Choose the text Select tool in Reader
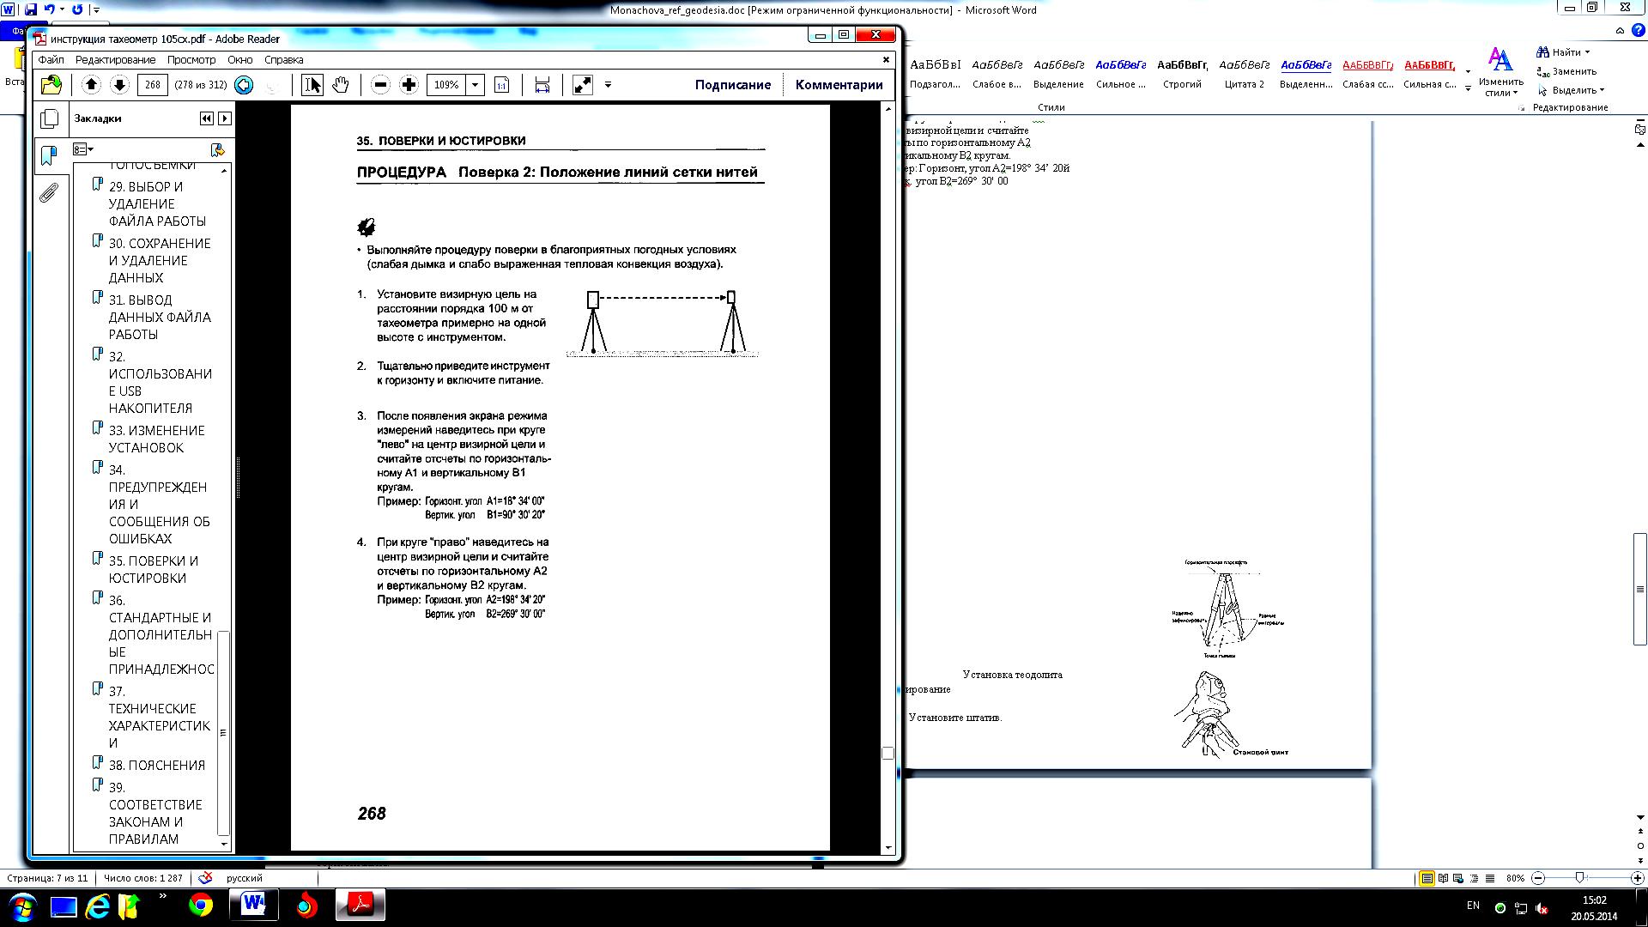1648x927 pixels. pos(312,84)
